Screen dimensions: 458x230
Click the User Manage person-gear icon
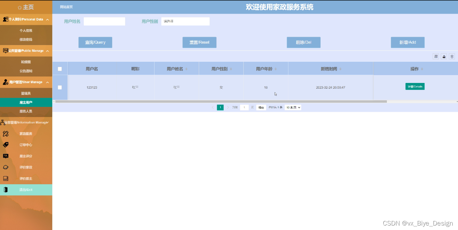click(5, 82)
